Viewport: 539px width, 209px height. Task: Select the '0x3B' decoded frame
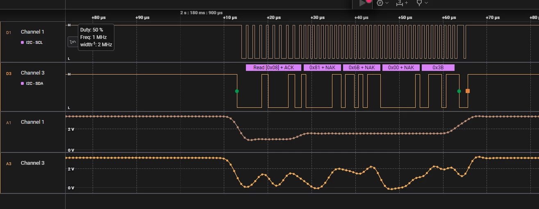coord(438,68)
